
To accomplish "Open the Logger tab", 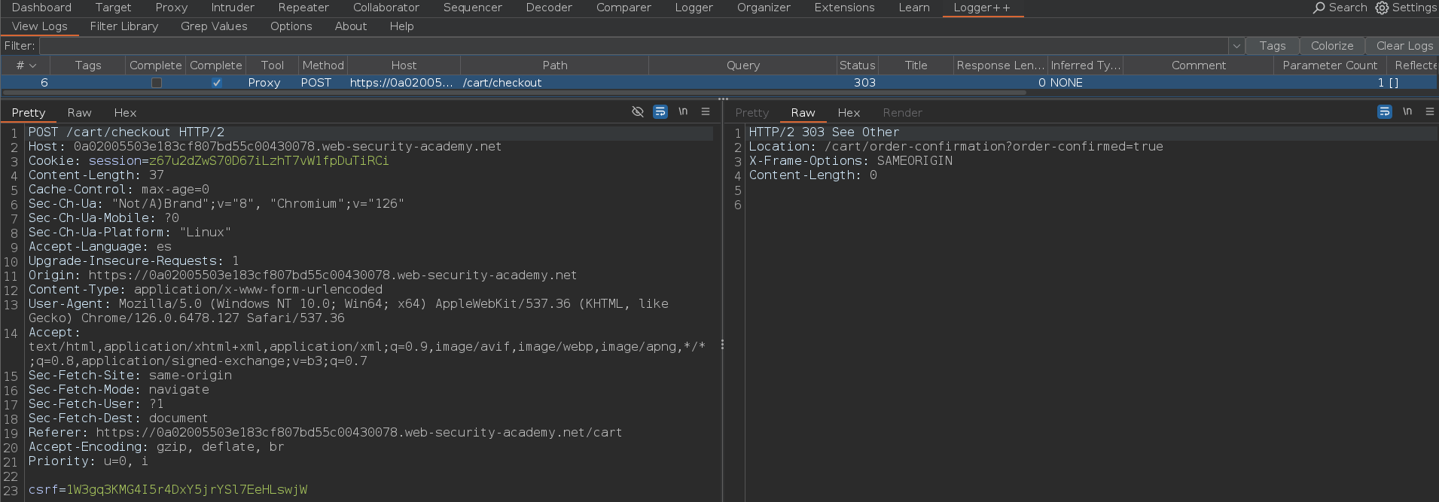I will click(694, 8).
